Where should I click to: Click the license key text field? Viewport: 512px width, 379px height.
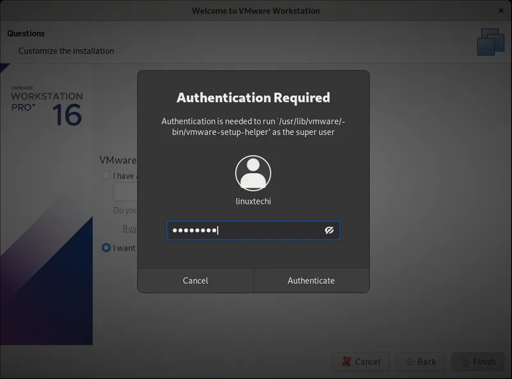[x=125, y=192]
